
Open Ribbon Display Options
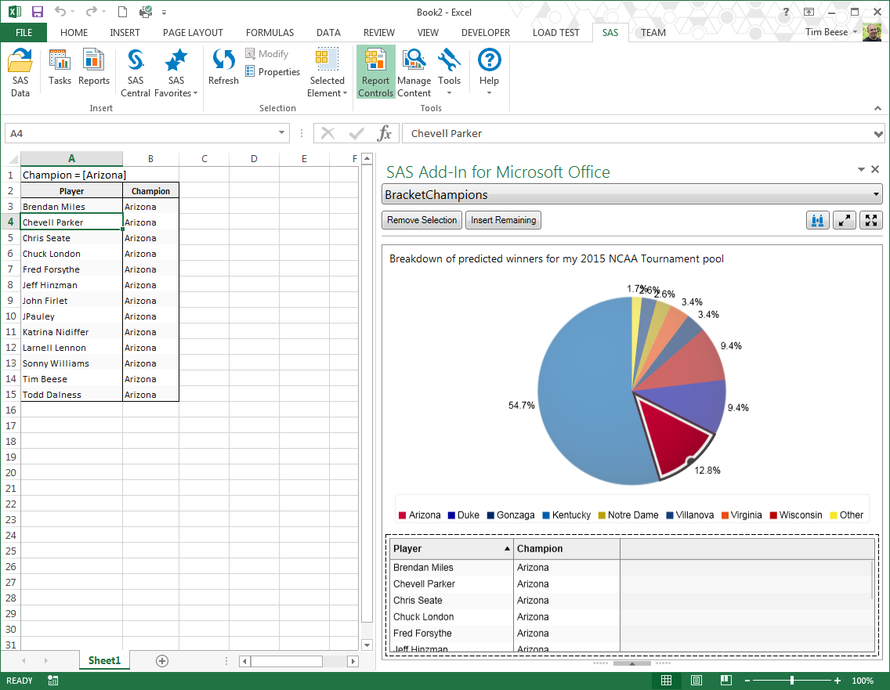tap(809, 12)
